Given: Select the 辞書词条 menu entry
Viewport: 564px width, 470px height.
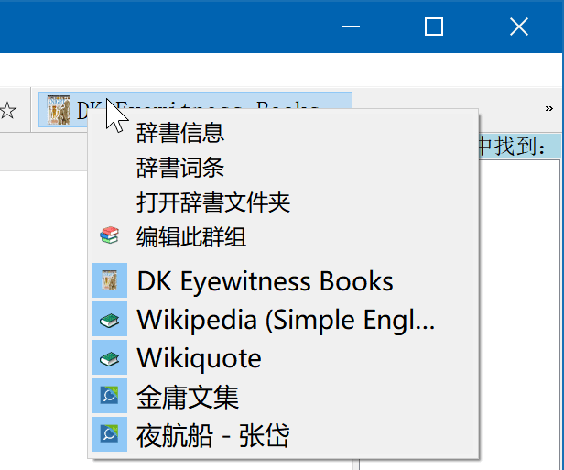Looking at the screenshot, I should coord(180,168).
